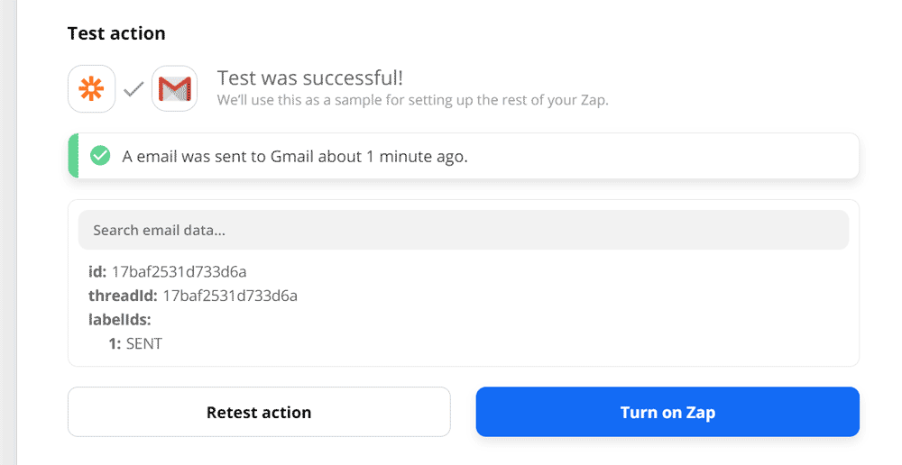
Task: Select the bold id field label
Action: click(x=97, y=271)
